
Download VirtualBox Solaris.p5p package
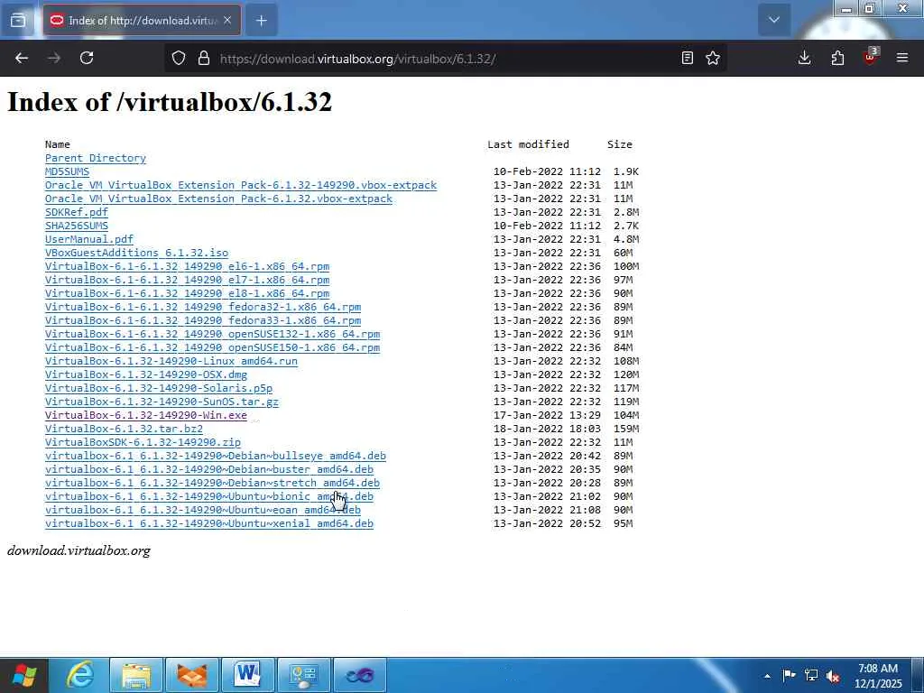click(x=159, y=388)
